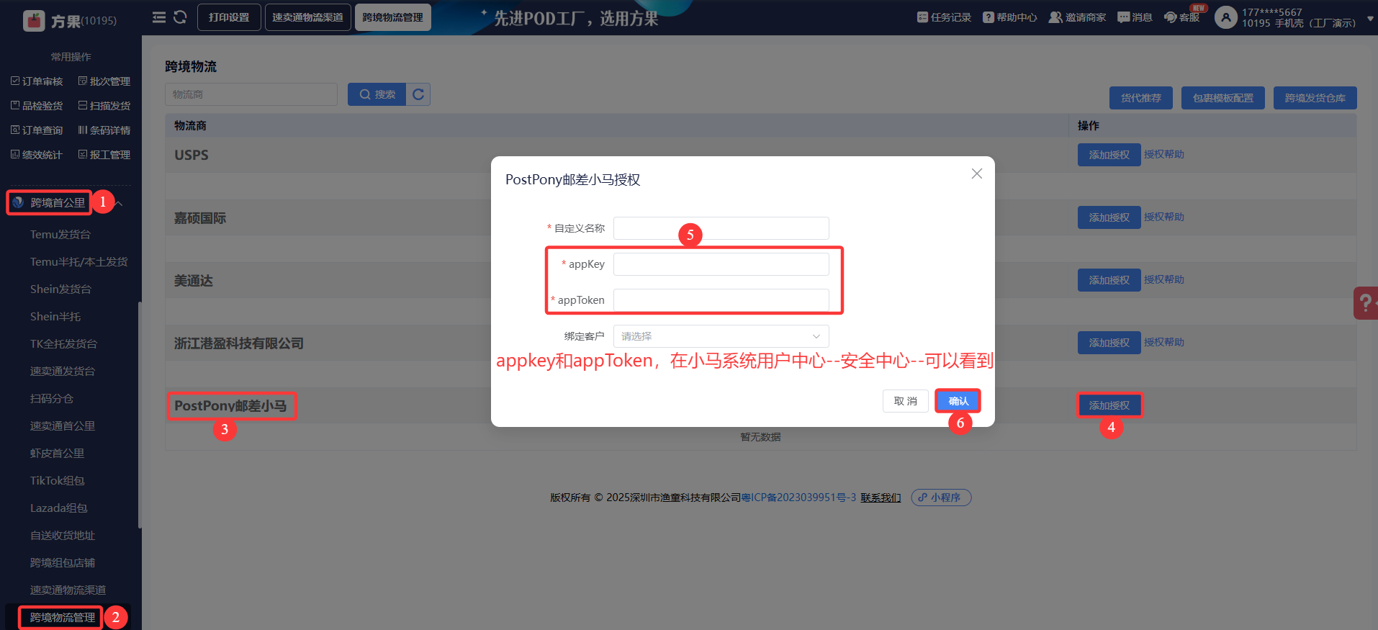Screen dimensions: 1378x630
Task: Select 虾皮首公里 in the sidebar
Action: [58, 454]
